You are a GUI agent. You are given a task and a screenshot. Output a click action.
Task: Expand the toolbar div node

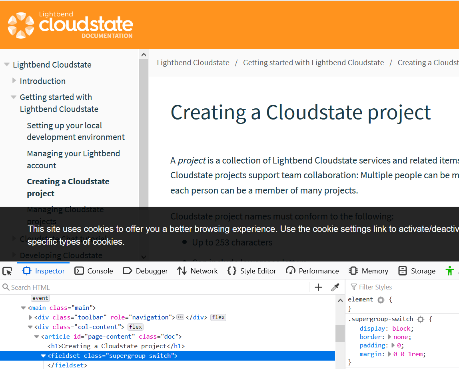click(30, 317)
